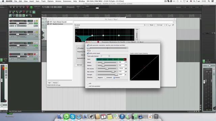Viewport: 216px width, 121px height.
Task: Open Skype from the Dock
Action: pos(73,117)
